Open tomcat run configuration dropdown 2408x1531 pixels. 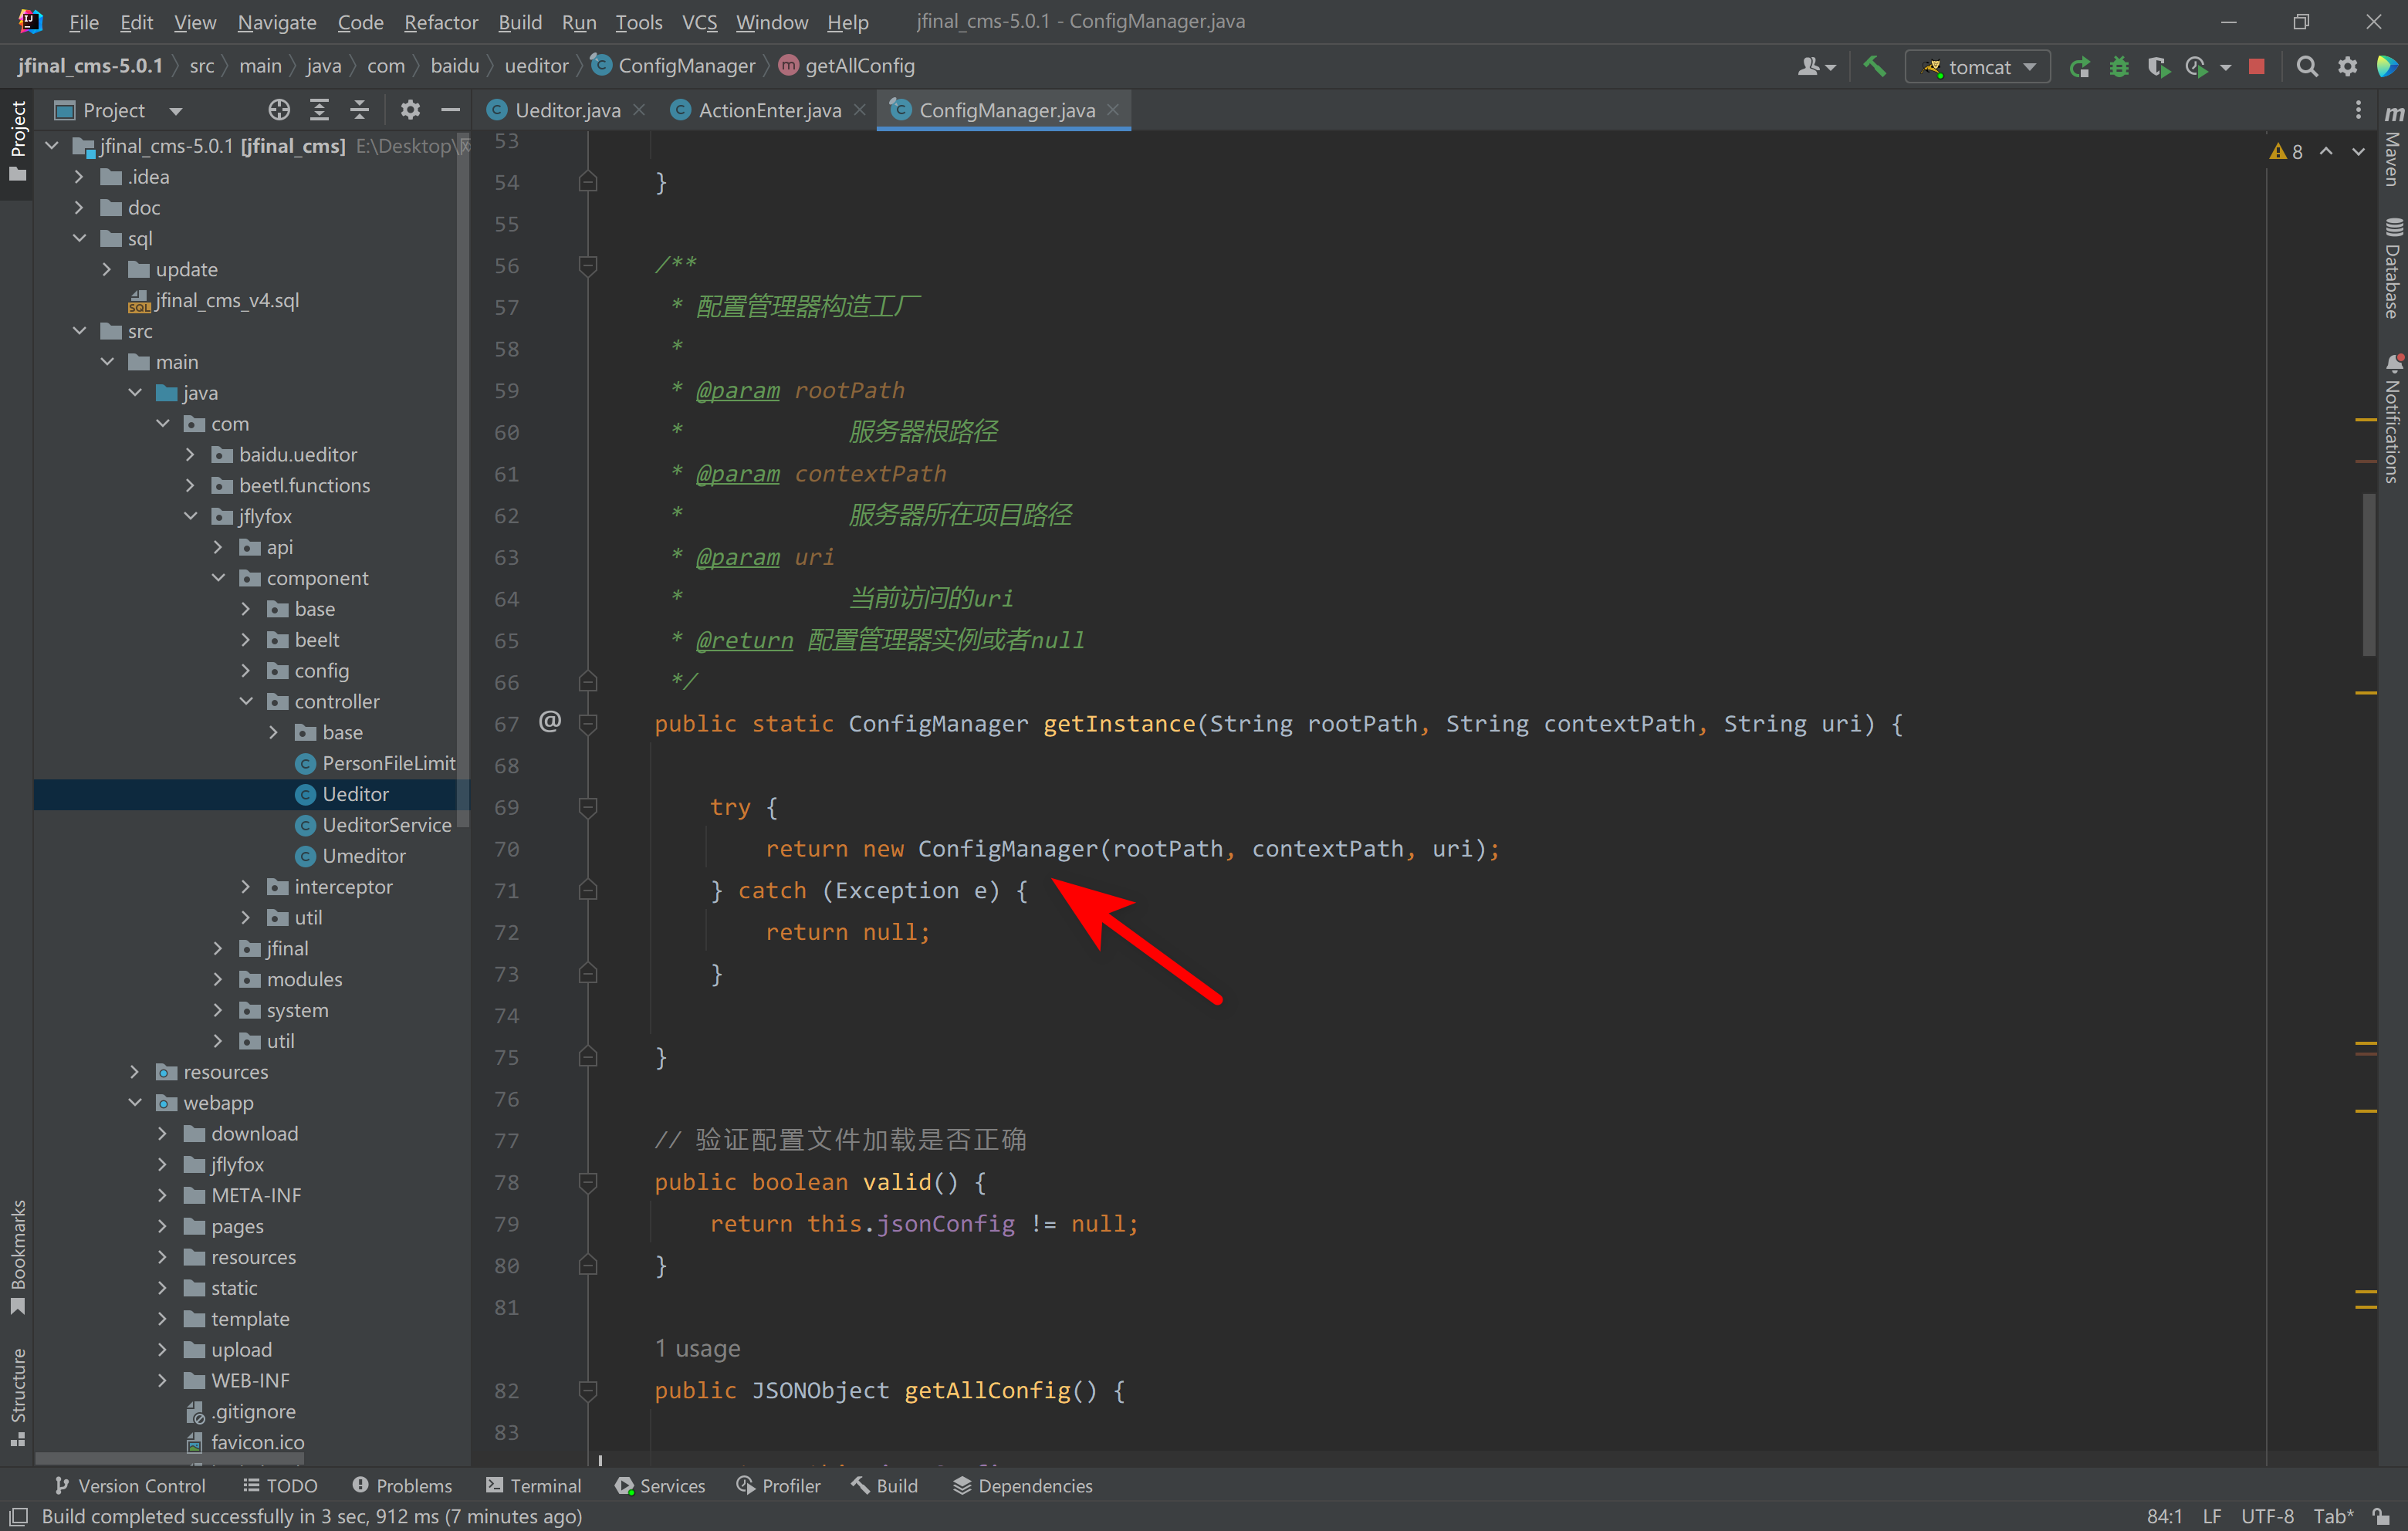[x=1977, y=67]
